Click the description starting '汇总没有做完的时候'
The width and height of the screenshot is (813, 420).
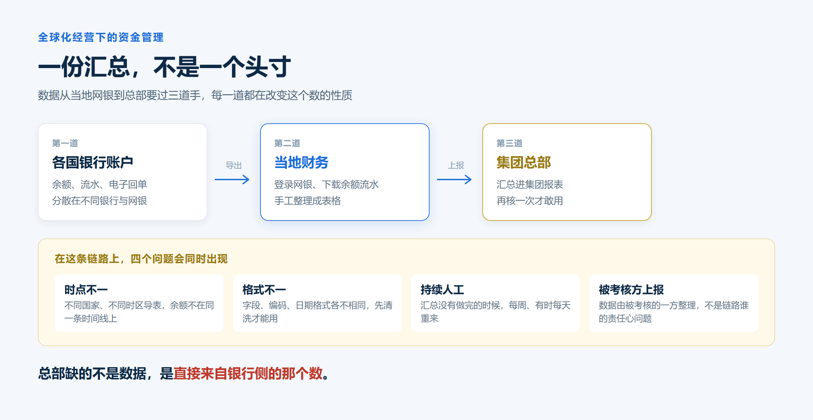click(496, 312)
